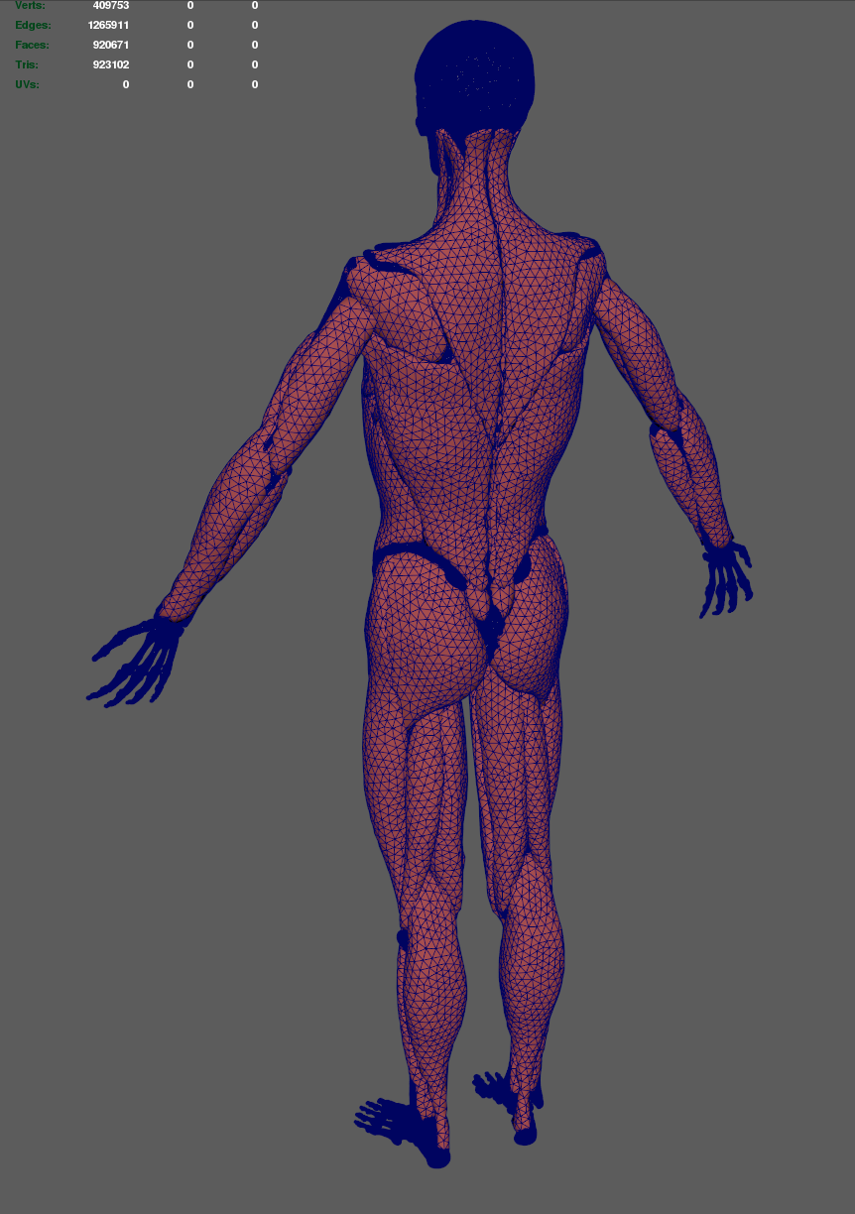Click the "Edges:" label in the HUD
Viewport: 855px width, 1214px height.
pos(33,25)
